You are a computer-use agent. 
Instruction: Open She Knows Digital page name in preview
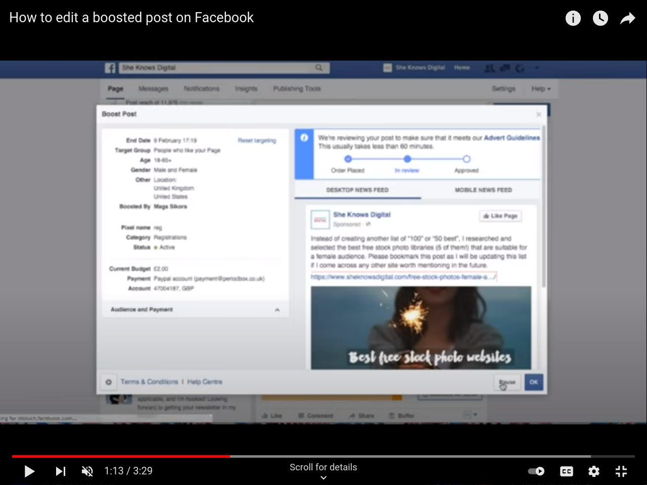[x=362, y=215]
